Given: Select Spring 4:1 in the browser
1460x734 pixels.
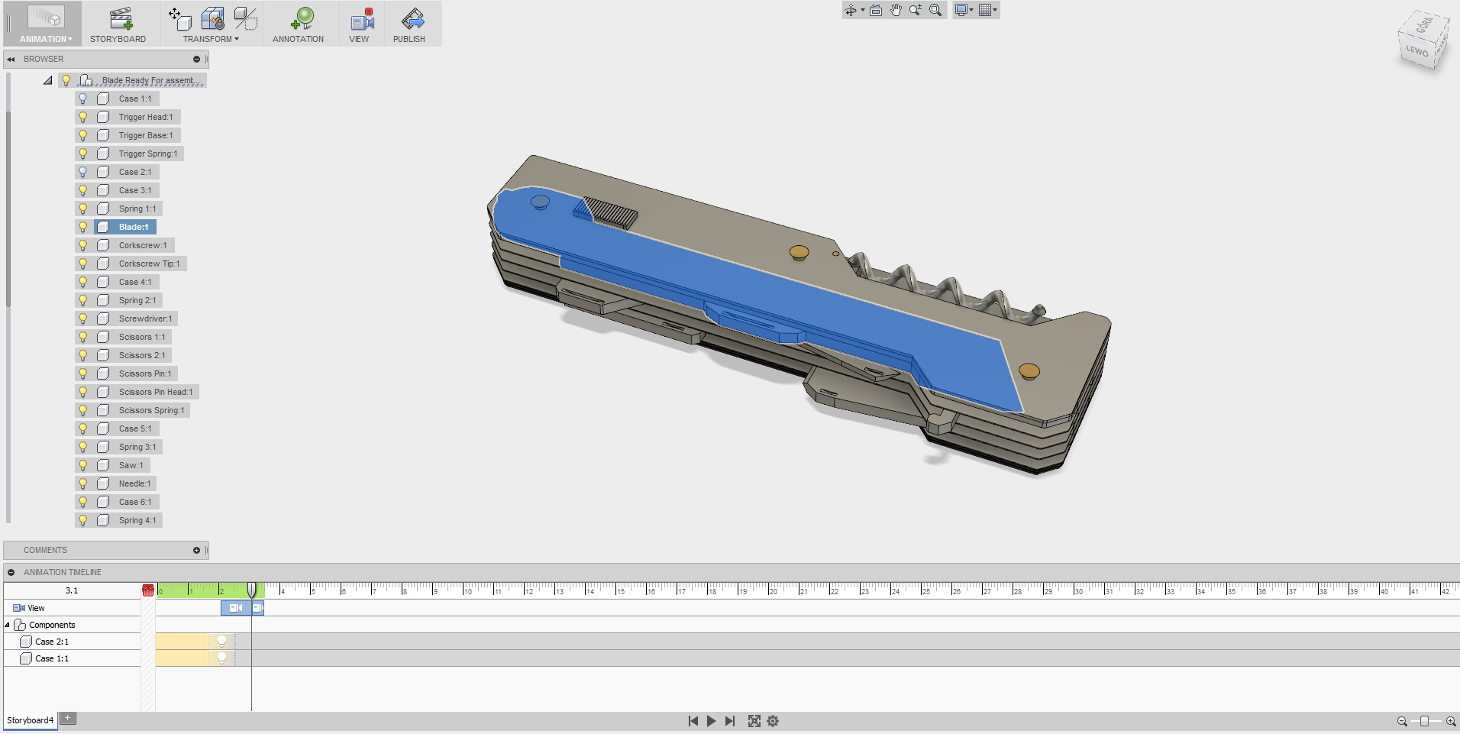Looking at the screenshot, I should click(137, 520).
